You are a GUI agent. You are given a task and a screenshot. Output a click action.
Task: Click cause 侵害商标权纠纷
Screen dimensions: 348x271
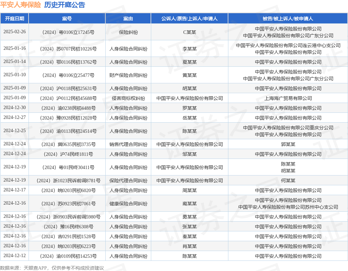pos(128,99)
